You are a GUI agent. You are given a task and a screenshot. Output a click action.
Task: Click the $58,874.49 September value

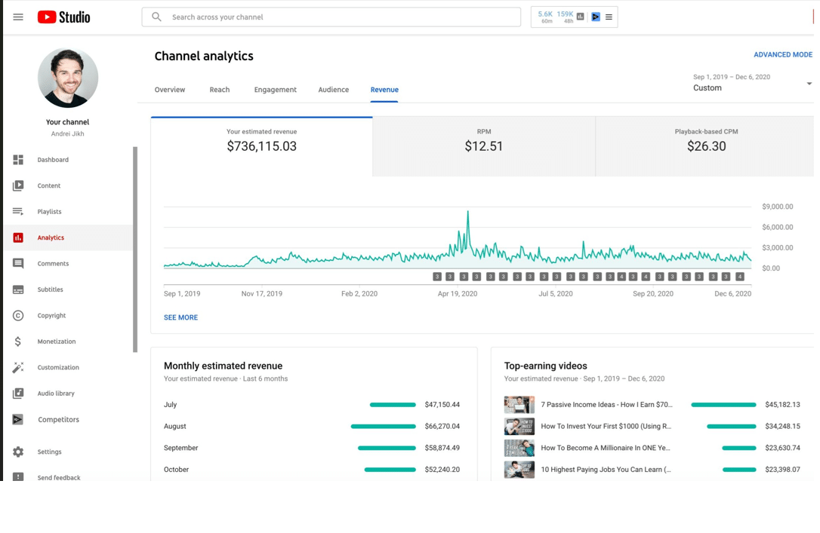click(442, 448)
